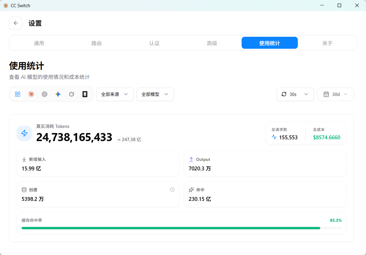The height and width of the screenshot is (255, 366).
Task: Click the calendar icon beside 30d
Action: [326, 94]
